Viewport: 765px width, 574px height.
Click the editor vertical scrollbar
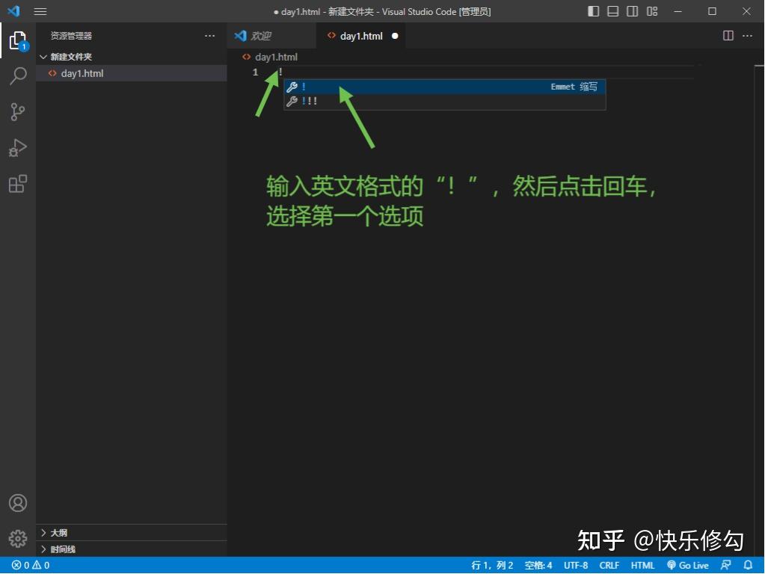(759, 309)
